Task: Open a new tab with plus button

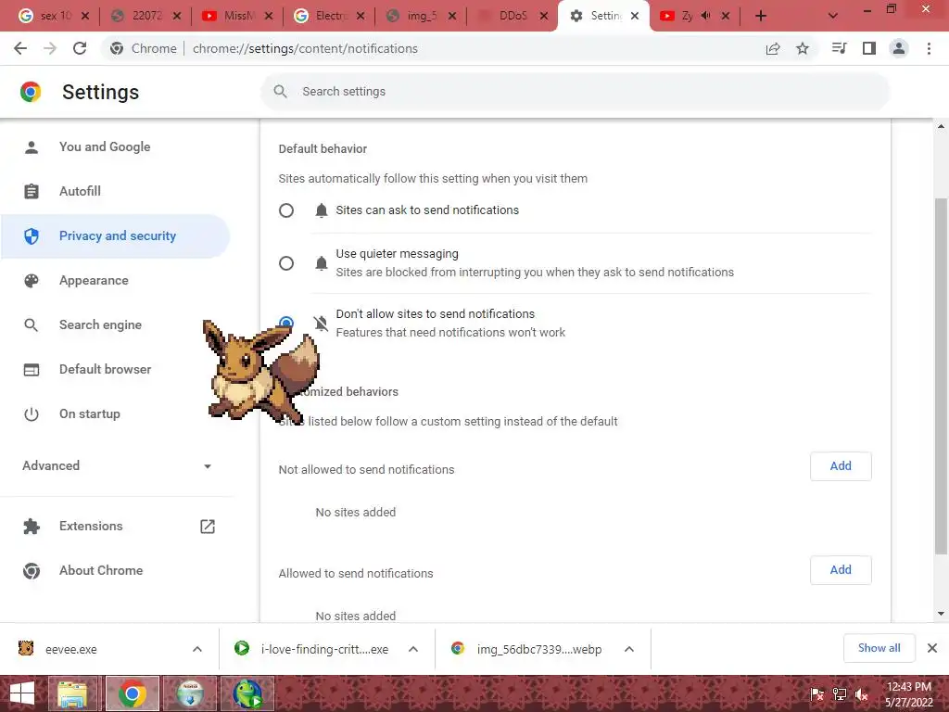Action: (761, 16)
